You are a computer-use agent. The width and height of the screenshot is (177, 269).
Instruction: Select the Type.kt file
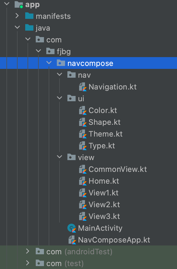102,146
